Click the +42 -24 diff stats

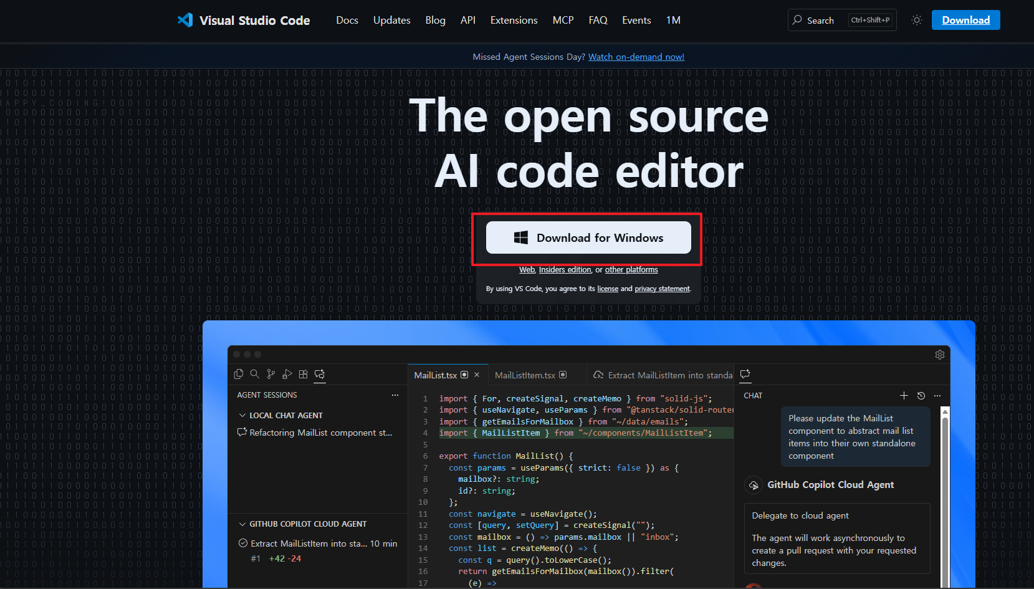285,558
